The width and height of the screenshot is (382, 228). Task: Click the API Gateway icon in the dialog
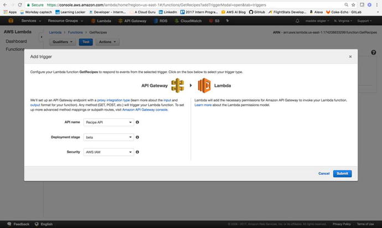177,85
